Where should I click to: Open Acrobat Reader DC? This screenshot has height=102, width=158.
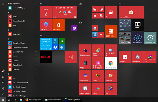click(22, 21)
